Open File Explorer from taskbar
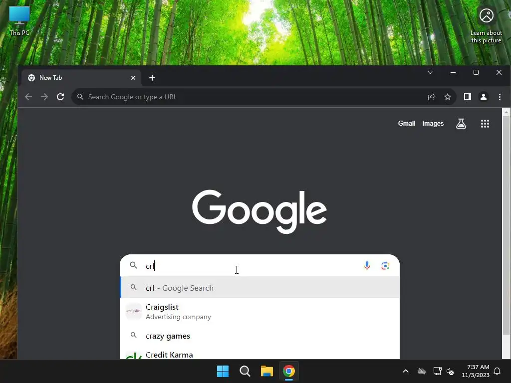 pyautogui.click(x=266, y=371)
